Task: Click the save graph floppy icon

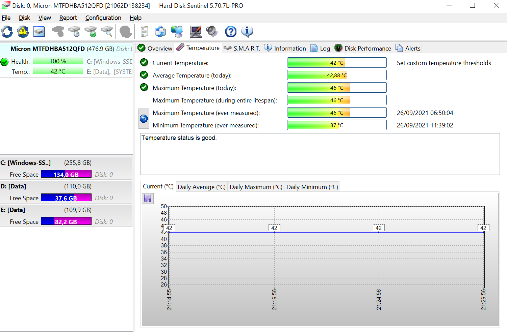Action: [x=148, y=198]
